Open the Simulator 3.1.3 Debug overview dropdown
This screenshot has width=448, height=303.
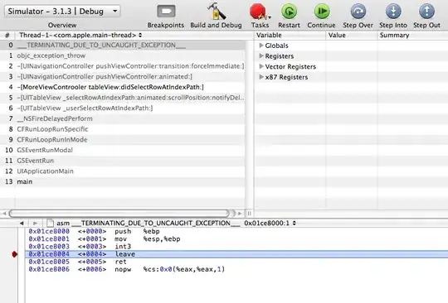click(62, 12)
